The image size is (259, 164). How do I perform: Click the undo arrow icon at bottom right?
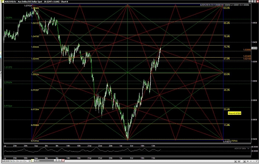(257, 161)
